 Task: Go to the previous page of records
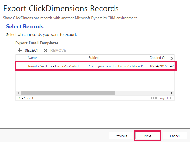click(156, 98)
